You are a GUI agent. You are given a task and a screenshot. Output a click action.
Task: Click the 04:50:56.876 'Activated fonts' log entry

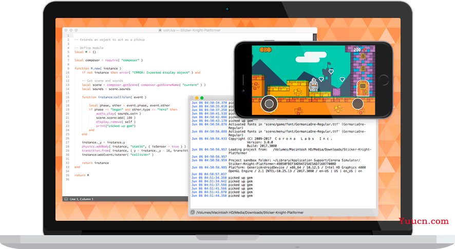[x=278, y=126]
